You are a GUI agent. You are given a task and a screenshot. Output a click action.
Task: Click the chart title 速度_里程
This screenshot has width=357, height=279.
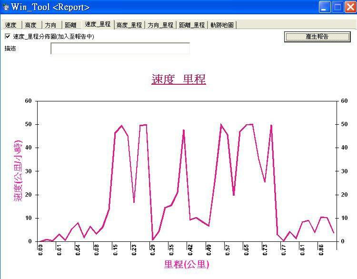pyautogui.click(x=178, y=80)
